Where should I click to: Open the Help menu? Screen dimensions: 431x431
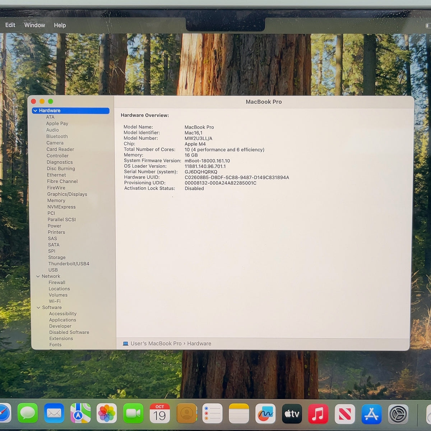(x=60, y=25)
